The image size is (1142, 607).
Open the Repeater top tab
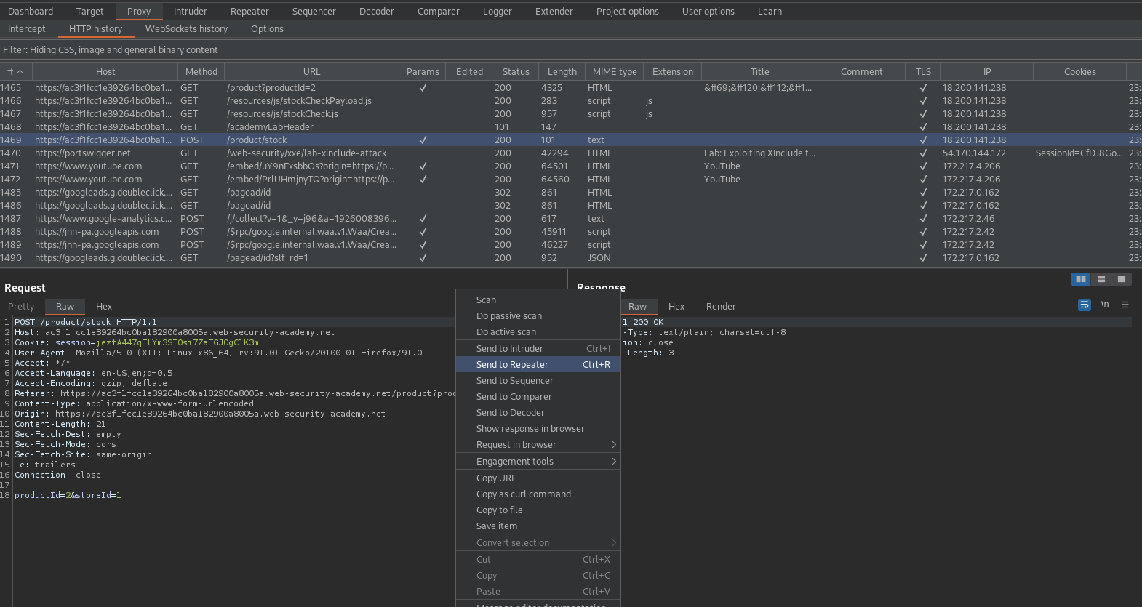point(249,11)
